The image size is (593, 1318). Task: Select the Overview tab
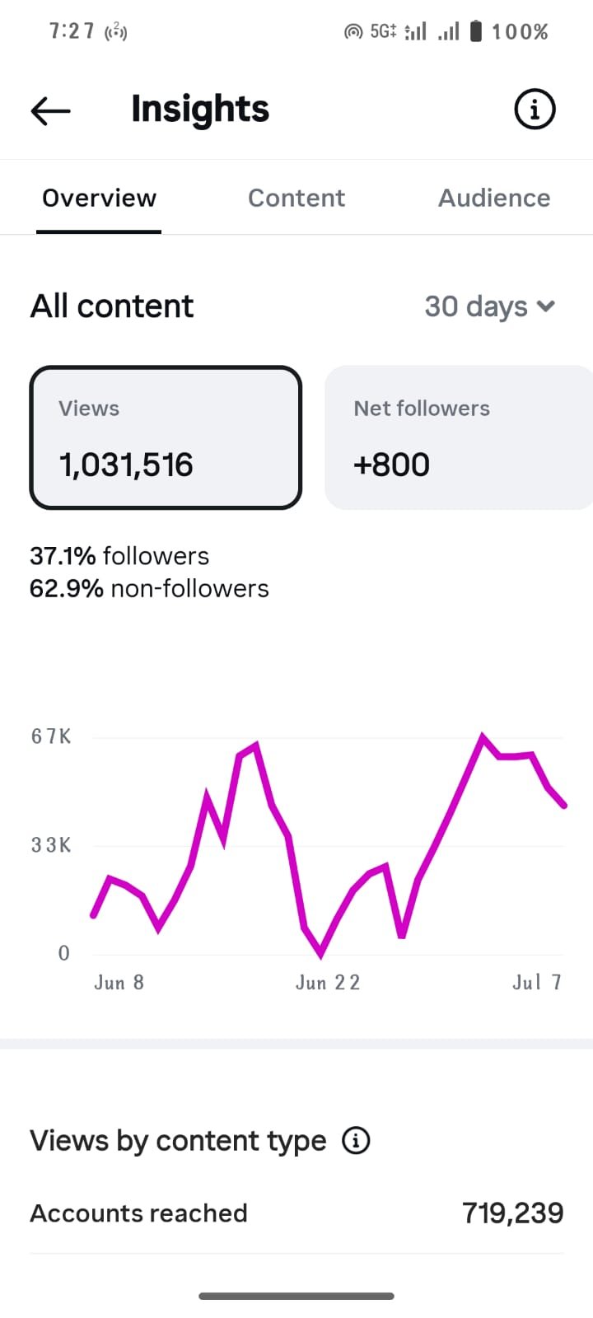[99, 198]
